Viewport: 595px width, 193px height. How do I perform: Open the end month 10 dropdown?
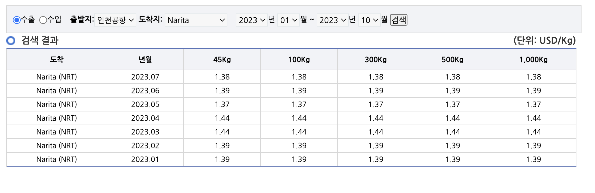369,20
